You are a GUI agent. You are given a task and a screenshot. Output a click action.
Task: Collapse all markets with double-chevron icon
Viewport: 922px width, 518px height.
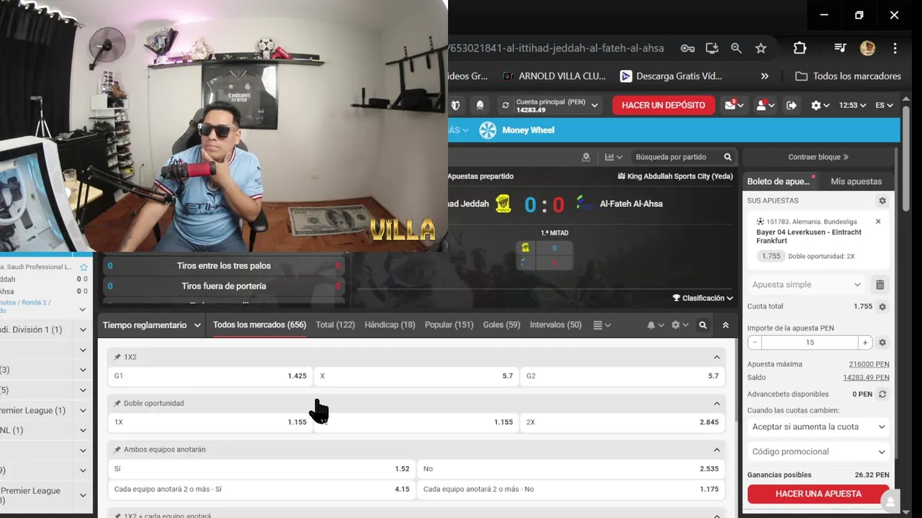[725, 325]
